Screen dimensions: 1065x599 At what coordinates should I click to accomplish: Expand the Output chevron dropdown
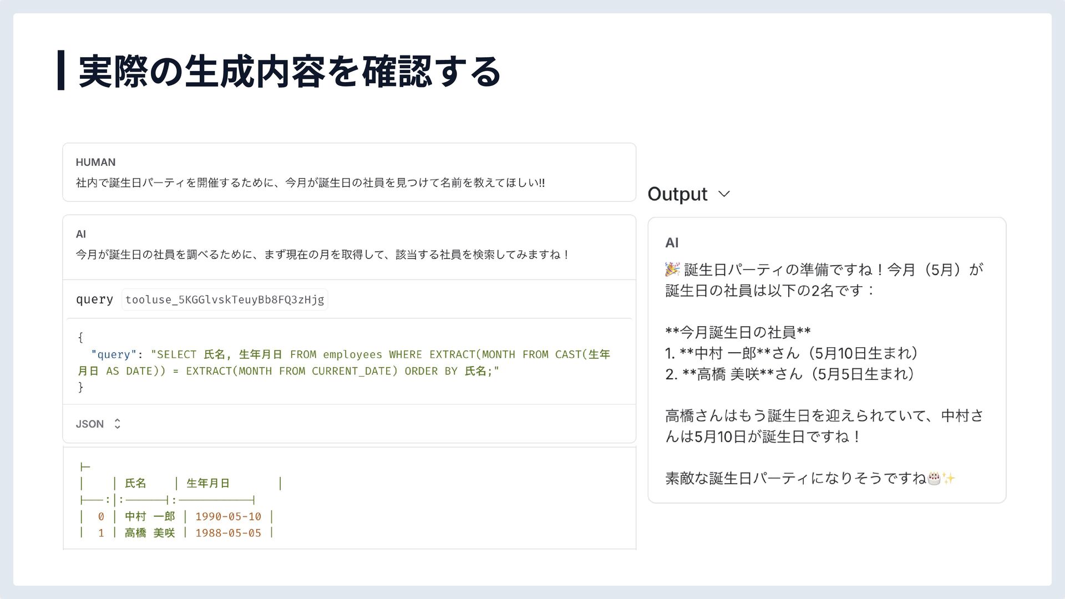[724, 194]
